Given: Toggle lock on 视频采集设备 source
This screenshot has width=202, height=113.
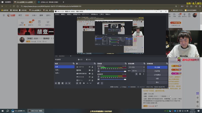Looking at the screenshot, I should 92,74.
